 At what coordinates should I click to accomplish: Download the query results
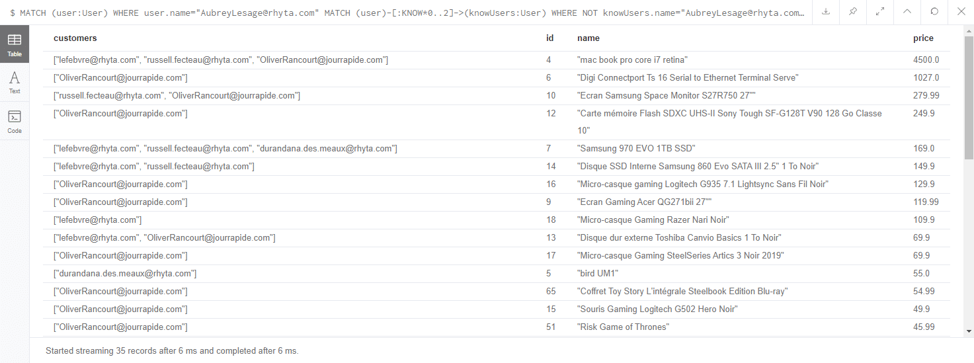tap(825, 12)
